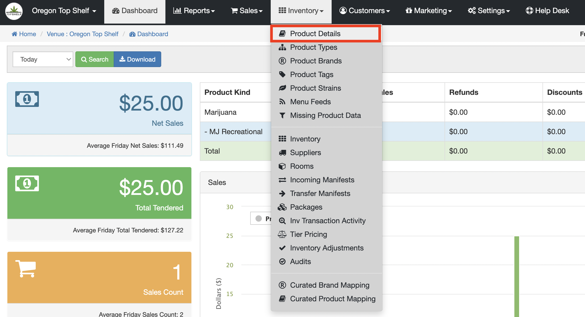Click the Missing Product Data filter icon
The width and height of the screenshot is (585, 317).
click(x=282, y=115)
